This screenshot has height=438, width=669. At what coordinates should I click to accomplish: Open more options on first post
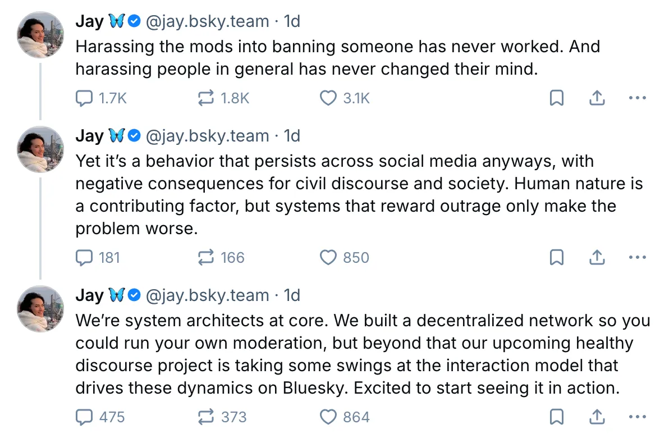(x=638, y=99)
